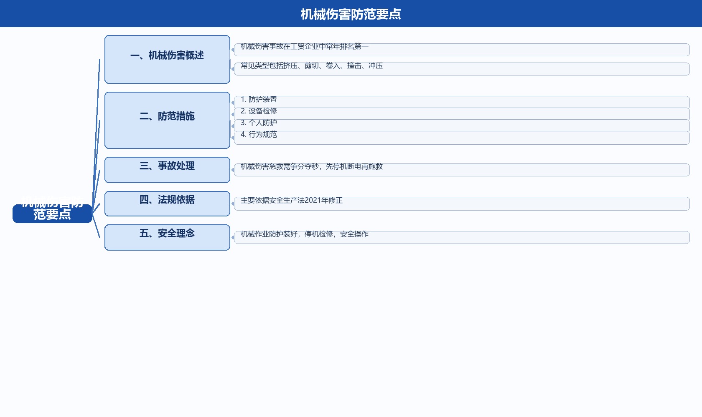Select leaf 机械伤害急救需争分夺秒，先停机断电再施救
The width and height of the screenshot is (702, 417).
[x=462, y=170]
